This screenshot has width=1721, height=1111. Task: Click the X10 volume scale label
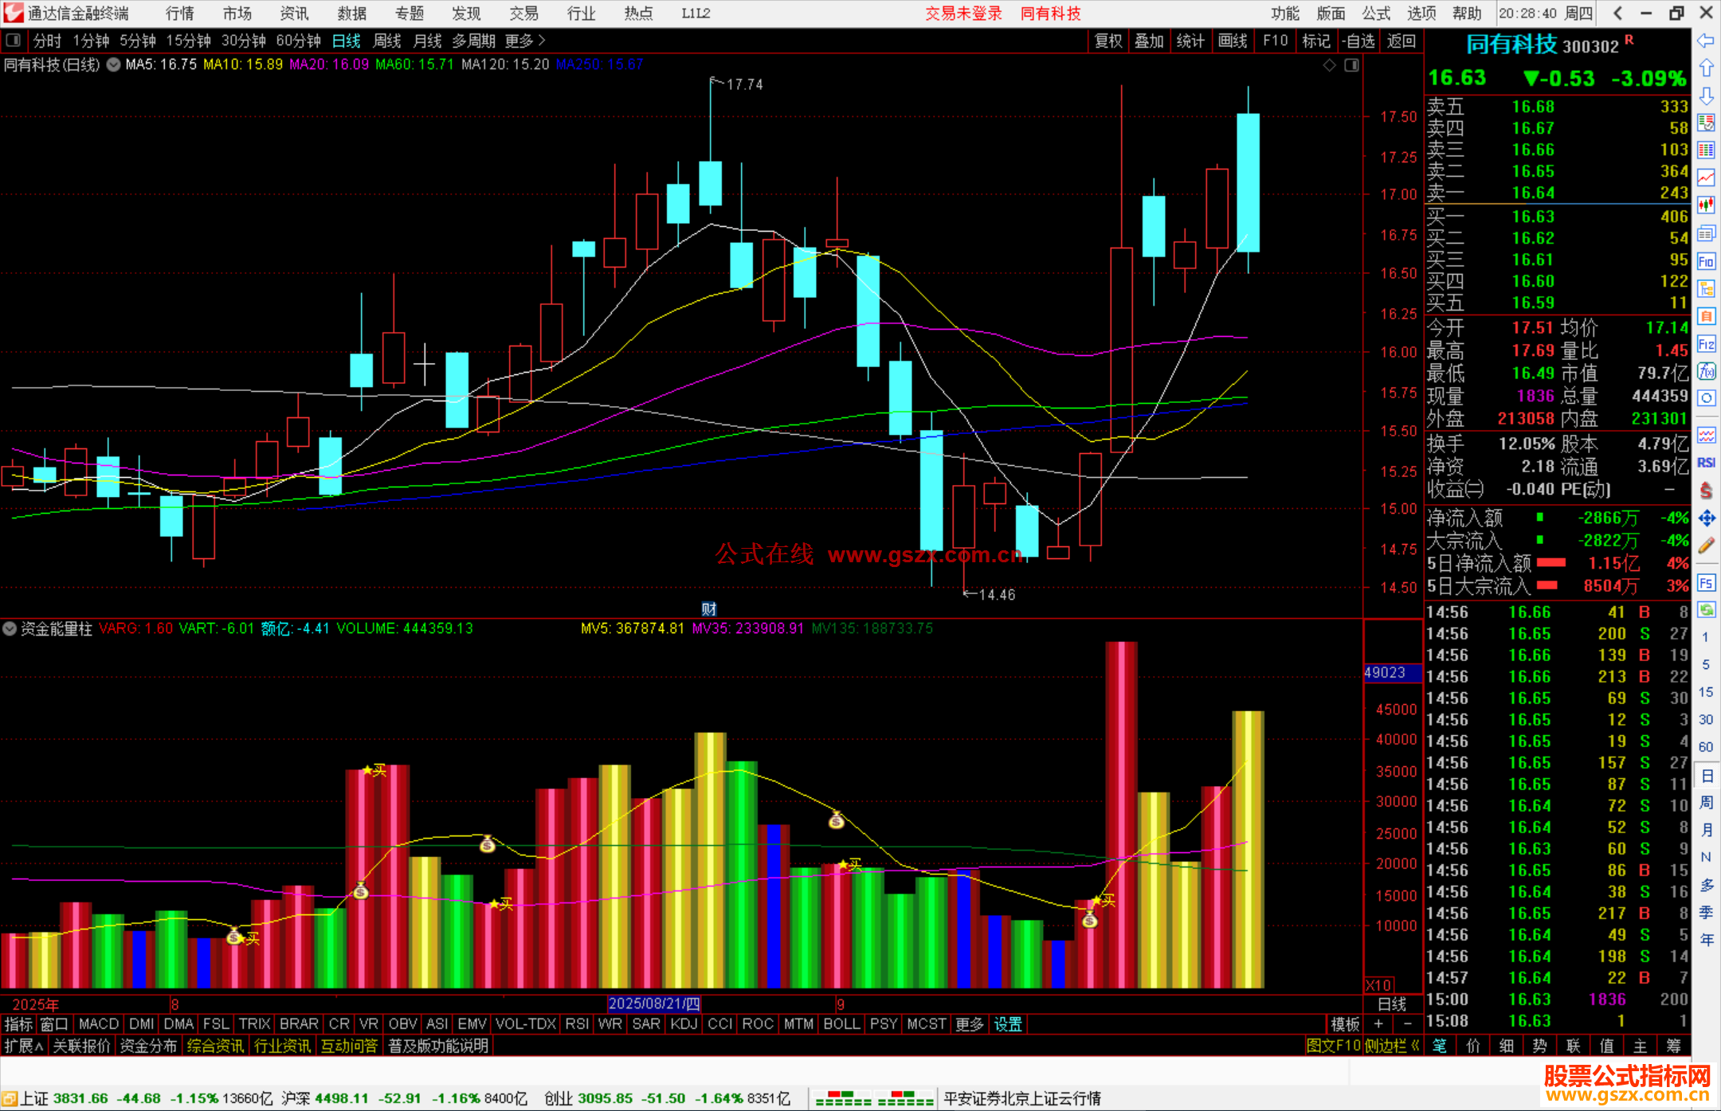(x=1379, y=985)
